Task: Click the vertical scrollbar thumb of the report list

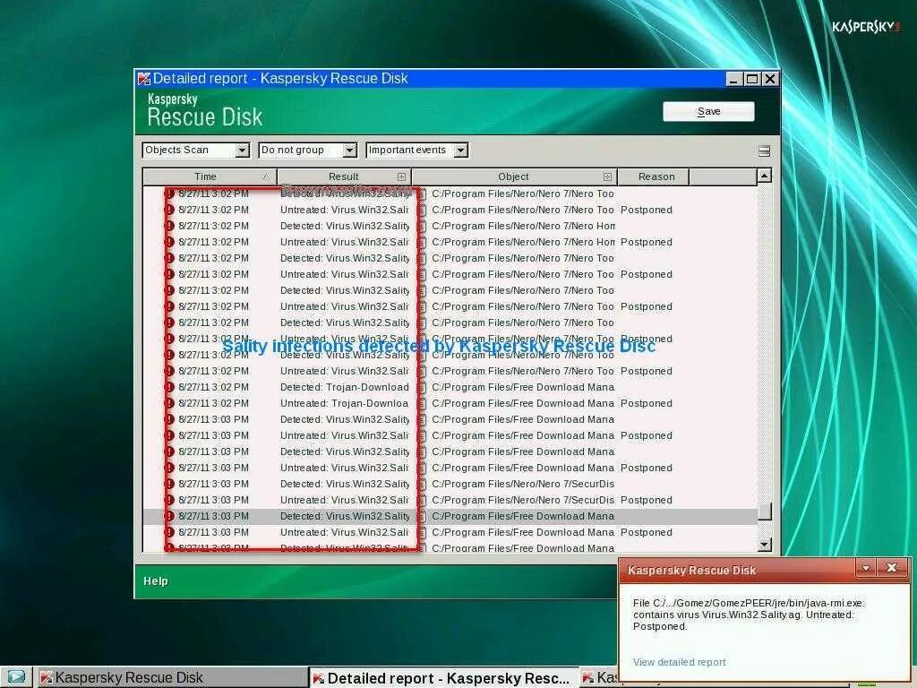Action: (764, 512)
